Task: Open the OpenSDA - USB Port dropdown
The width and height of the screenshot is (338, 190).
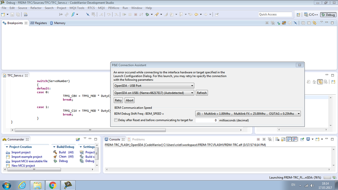Action: click(154, 86)
